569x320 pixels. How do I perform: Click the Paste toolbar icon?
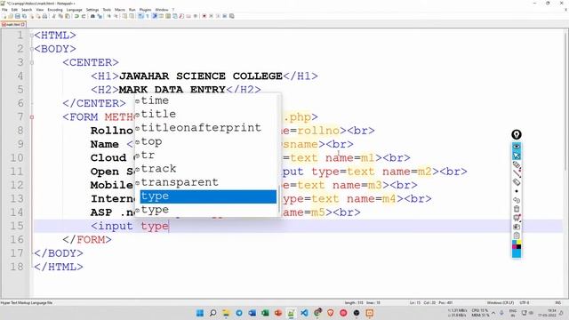[68, 16]
